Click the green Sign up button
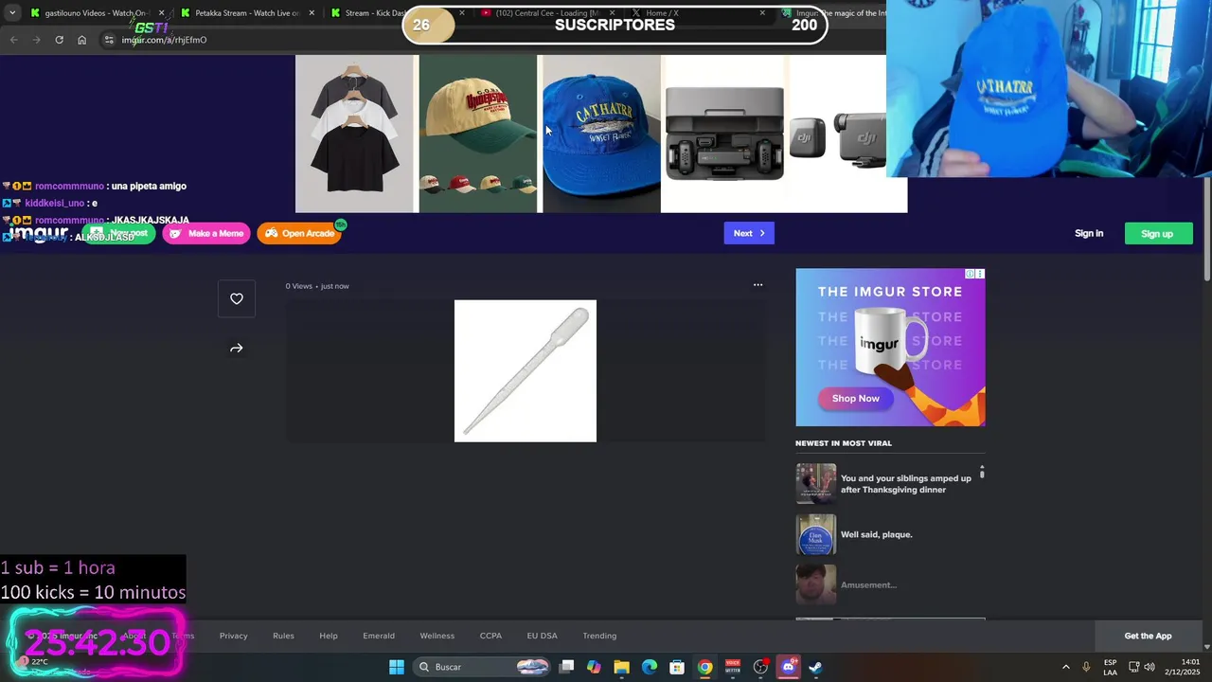 [1157, 234]
